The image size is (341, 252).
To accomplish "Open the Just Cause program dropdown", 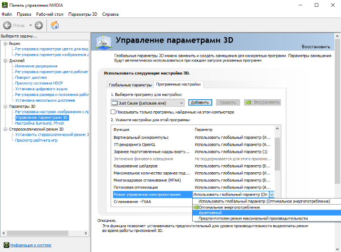I will point(181,103).
